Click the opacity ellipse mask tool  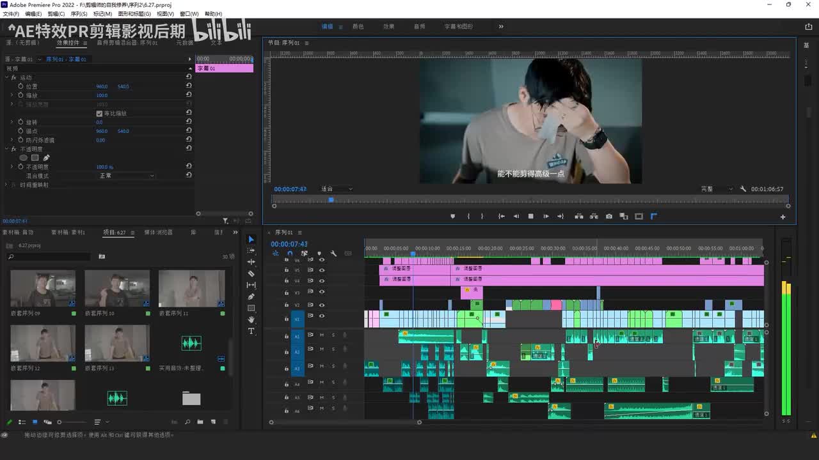(24, 158)
